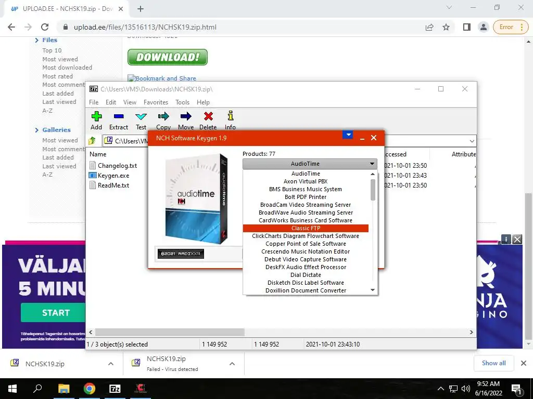The image size is (533, 399).
Task: Click the Name column header in 7-Zip
Action: [x=98, y=154]
